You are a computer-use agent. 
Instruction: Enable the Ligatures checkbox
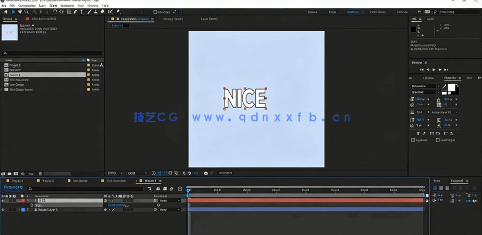pyautogui.click(x=413, y=140)
